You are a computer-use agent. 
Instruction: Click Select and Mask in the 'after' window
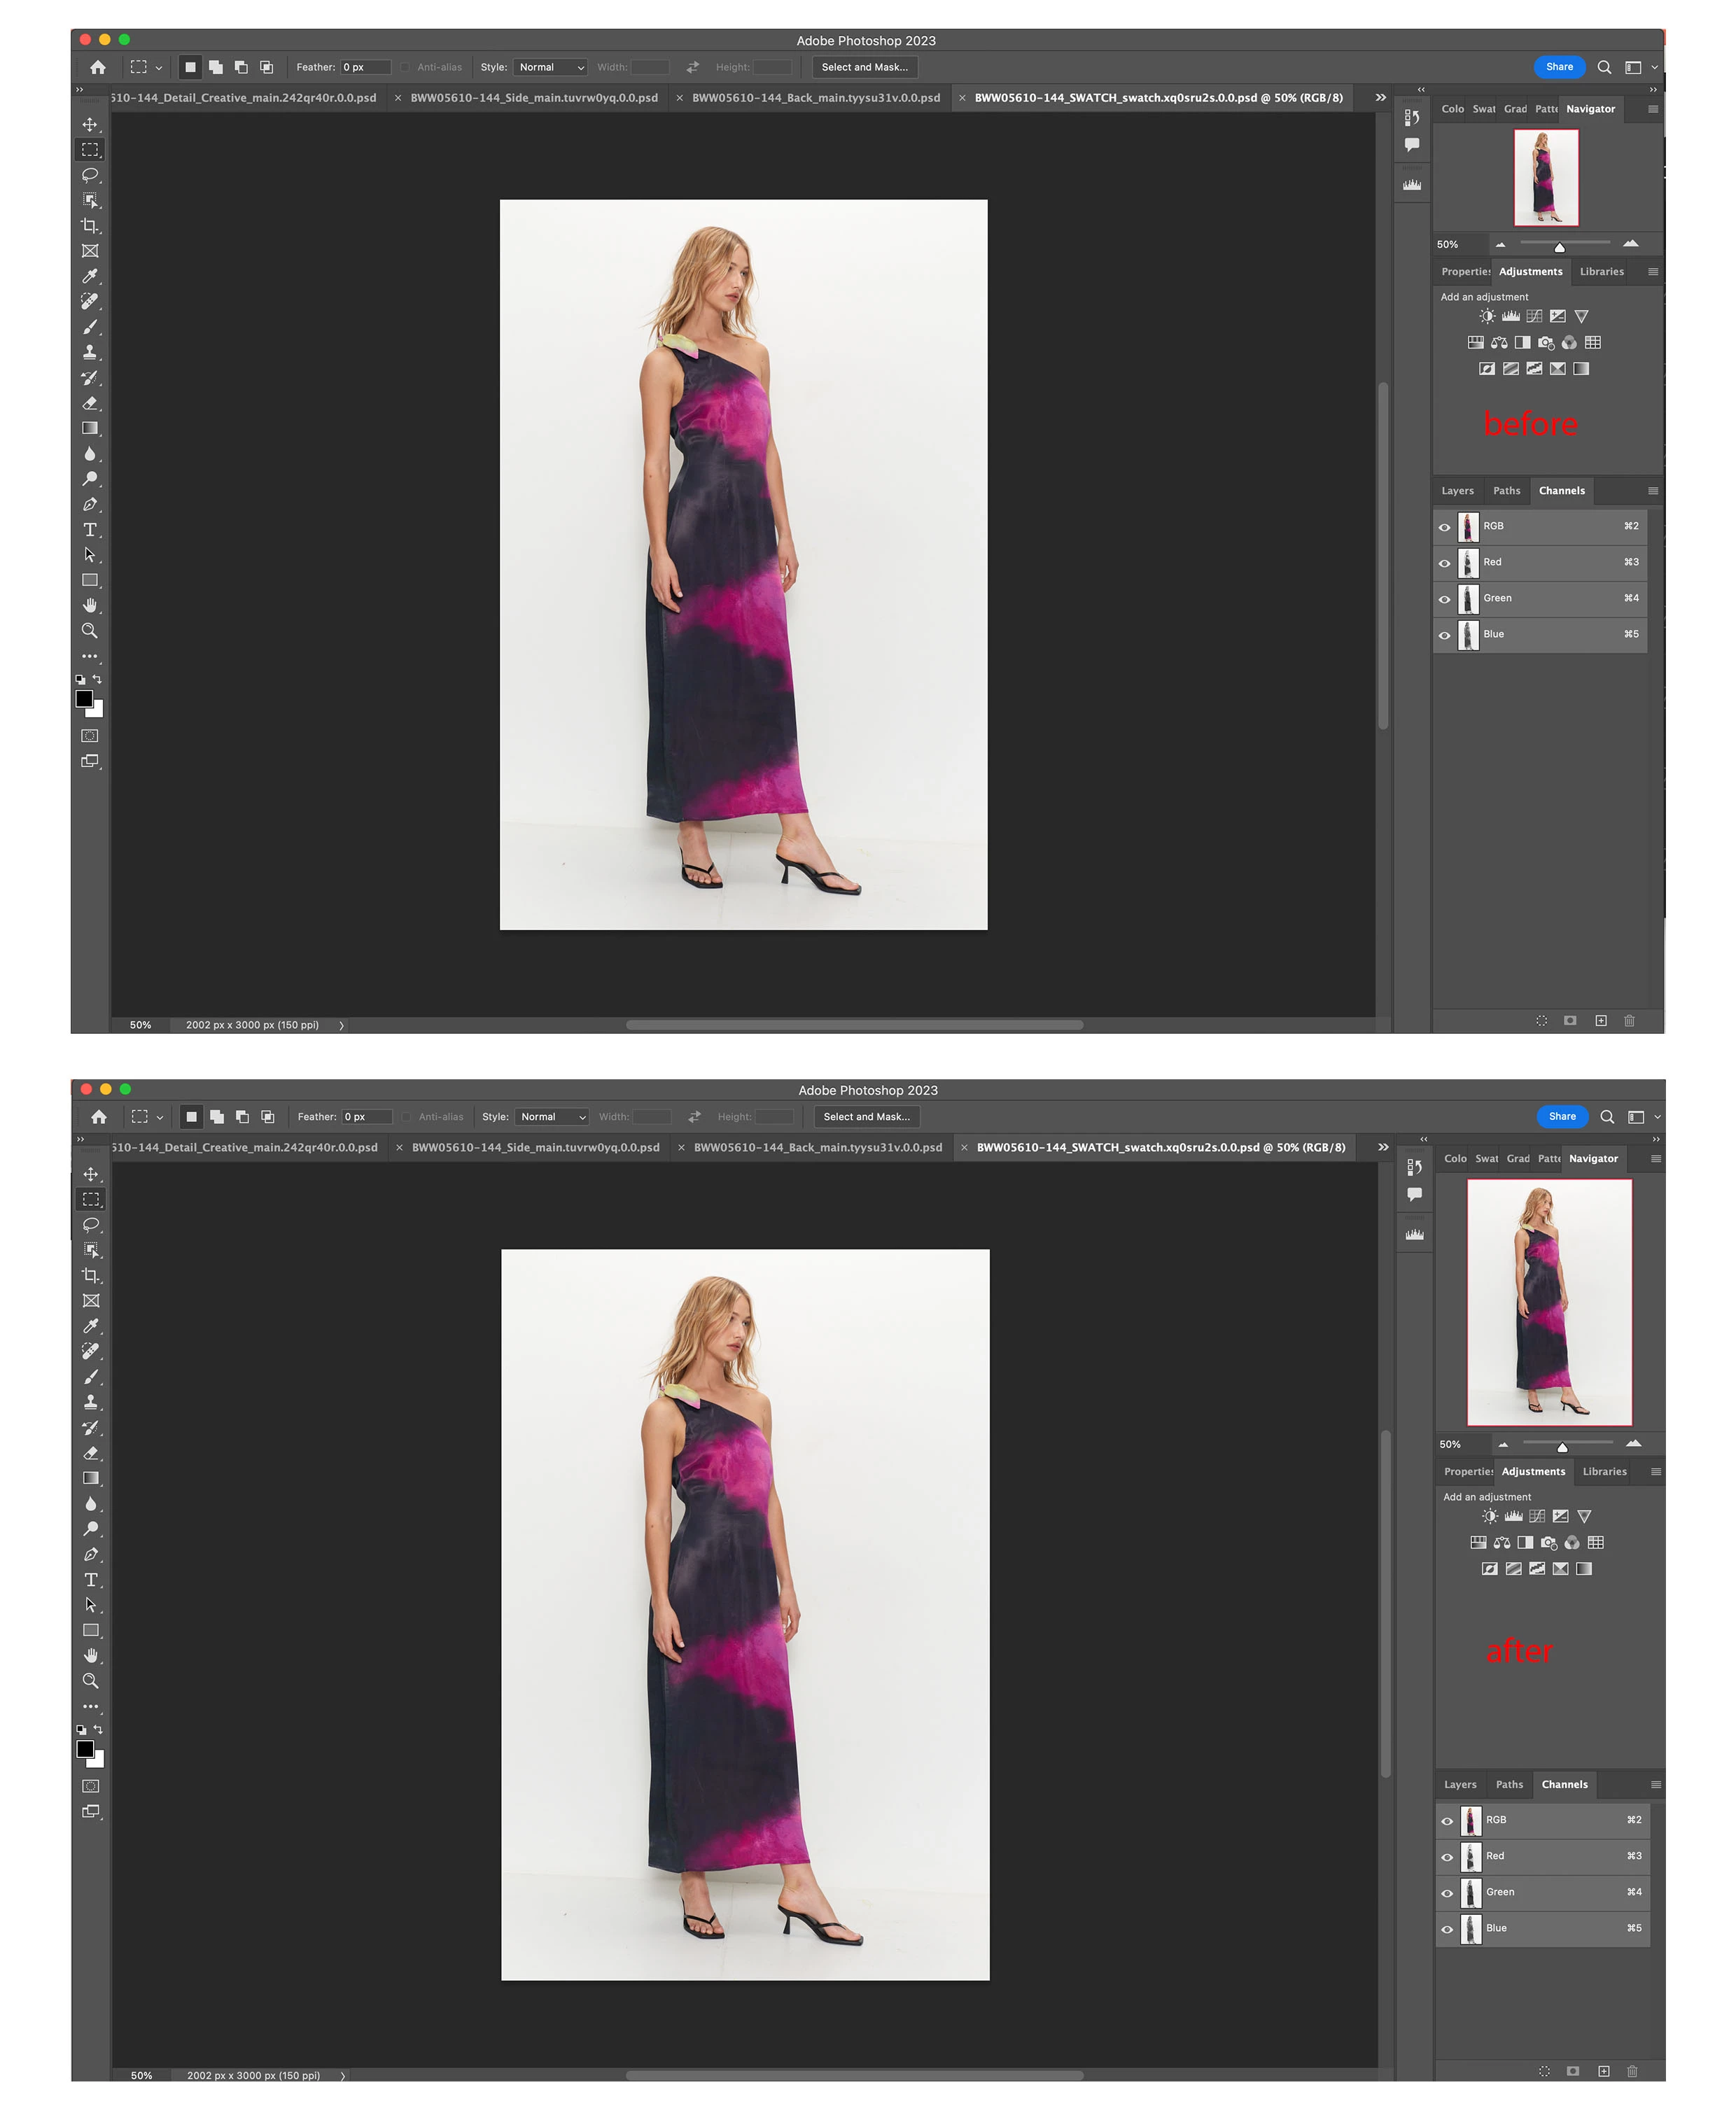coord(867,1117)
